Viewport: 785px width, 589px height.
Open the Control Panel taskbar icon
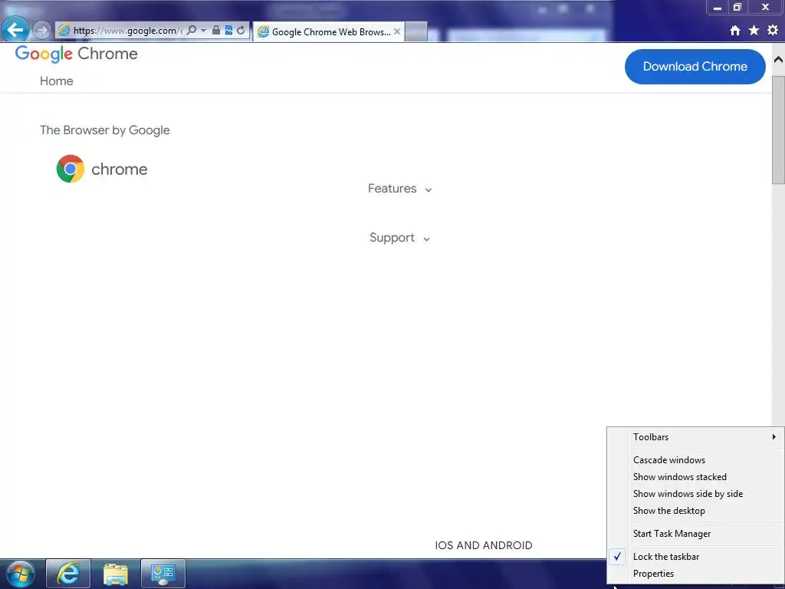click(x=163, y=574)
